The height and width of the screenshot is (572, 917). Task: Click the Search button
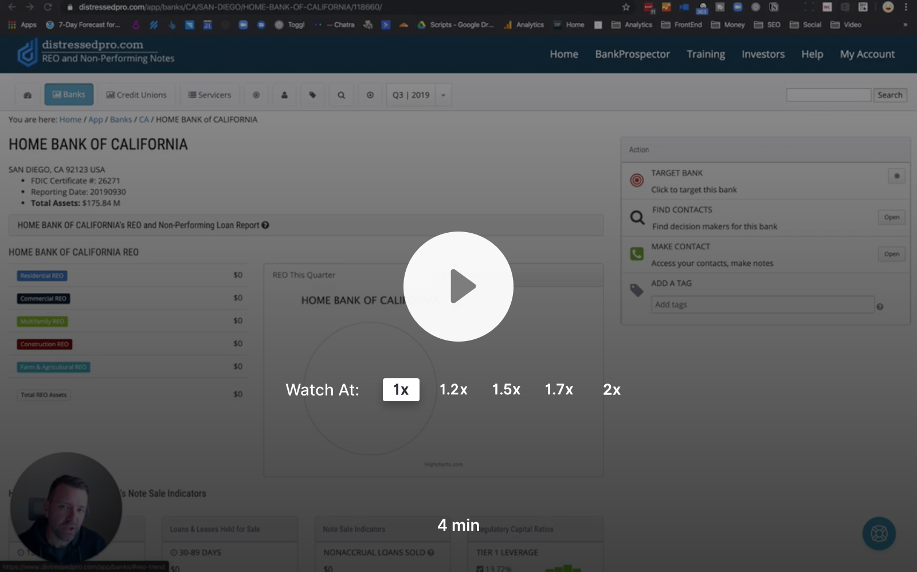(890, 95)
